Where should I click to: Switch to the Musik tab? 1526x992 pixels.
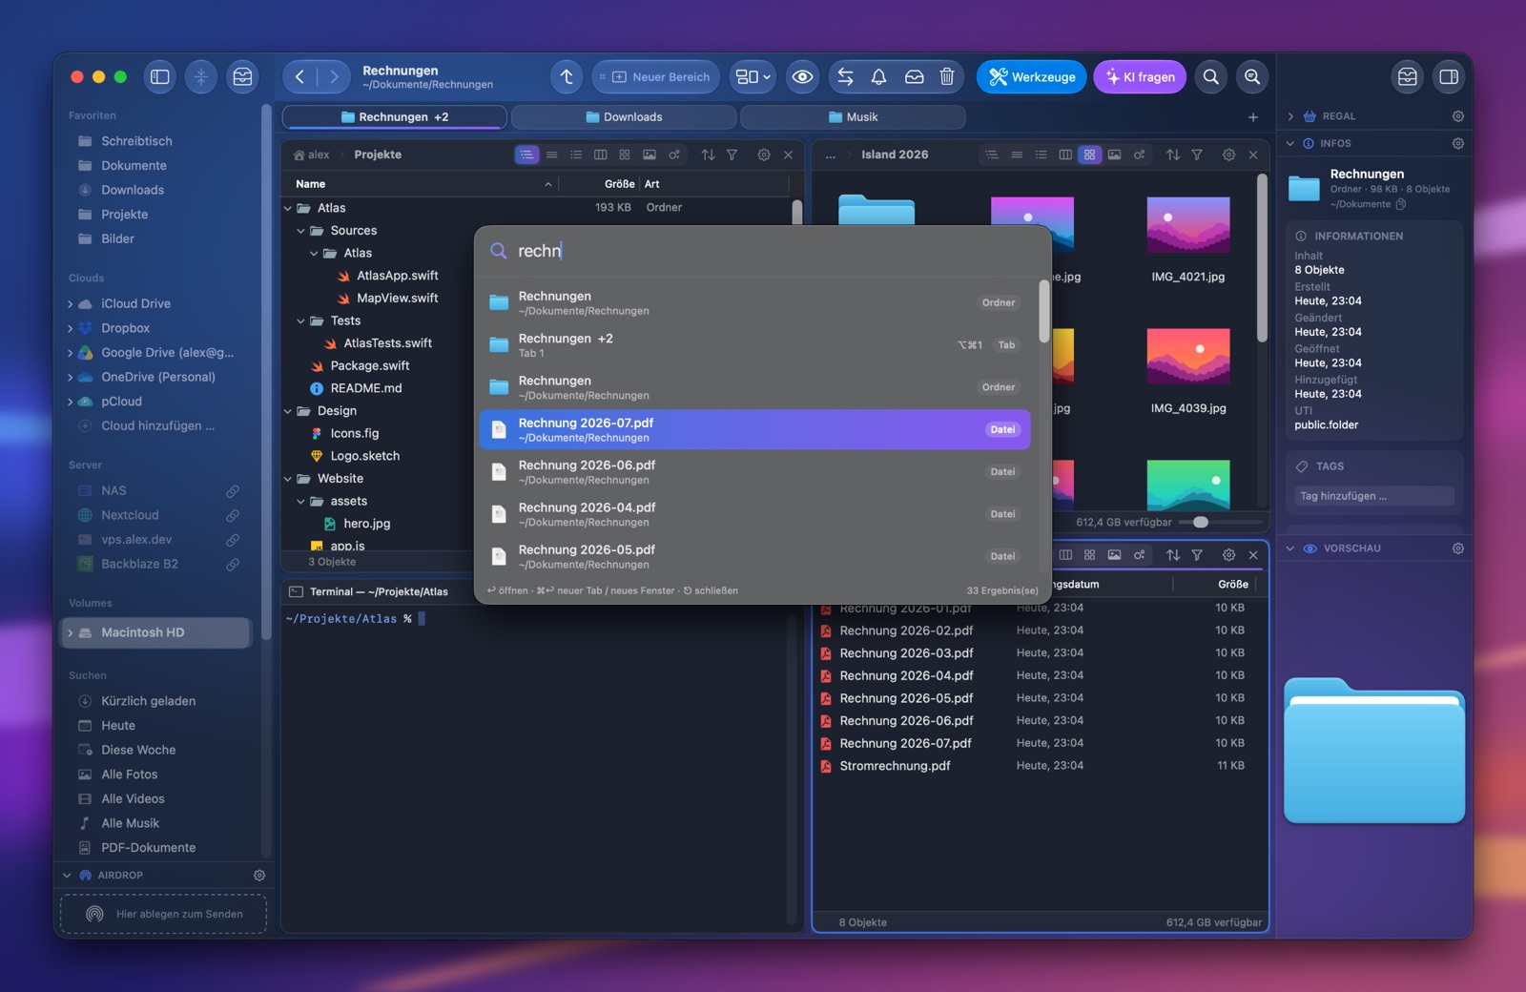tap(853, 117)
